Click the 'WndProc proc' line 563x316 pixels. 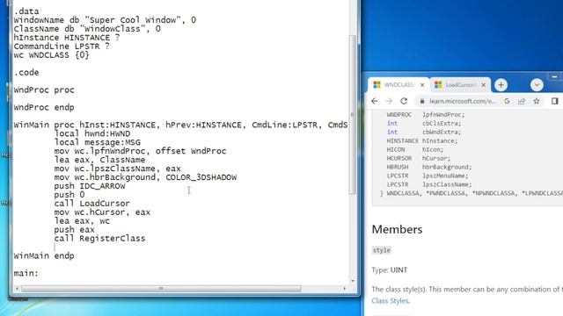click(x=44, y=90)
